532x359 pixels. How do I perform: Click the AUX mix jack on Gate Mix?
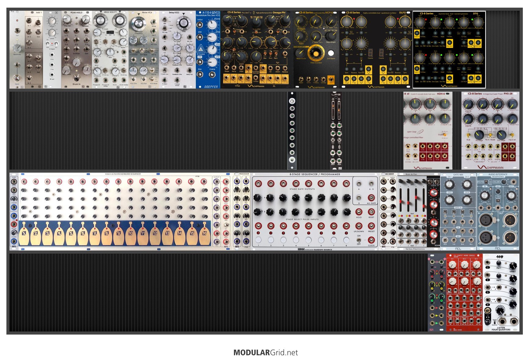click(445, 240)
